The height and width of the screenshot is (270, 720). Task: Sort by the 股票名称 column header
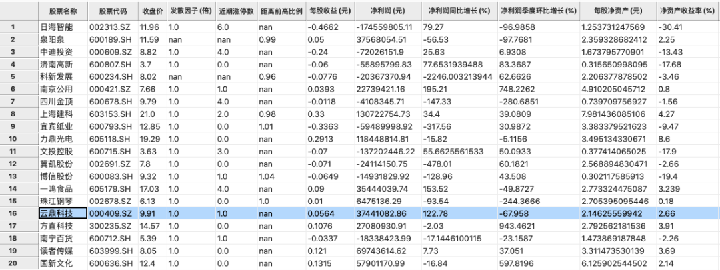(63, 10)
